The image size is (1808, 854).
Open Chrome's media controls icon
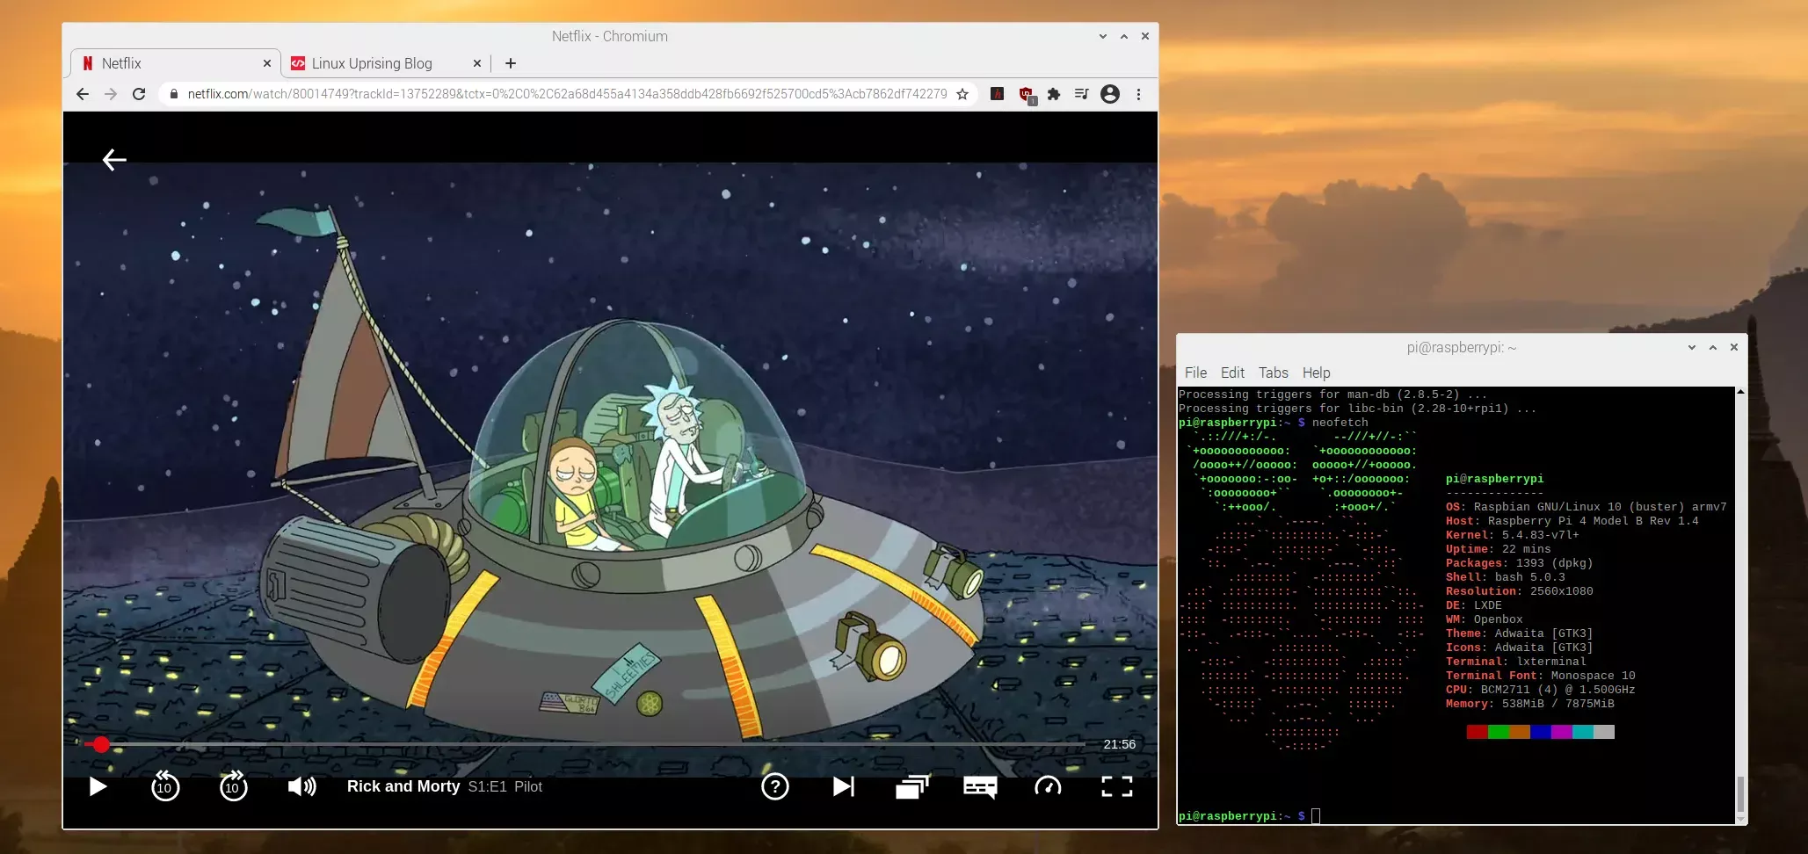coord(1081,93)
